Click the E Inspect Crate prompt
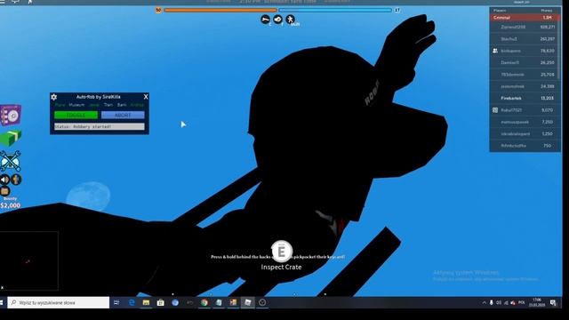The height and width of the screenshot is (320, 569). click(x=281, y=251)
